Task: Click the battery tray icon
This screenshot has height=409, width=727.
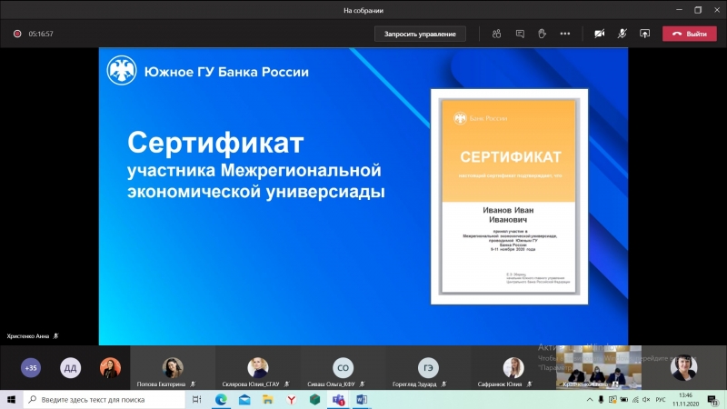Action: [624, 399]
